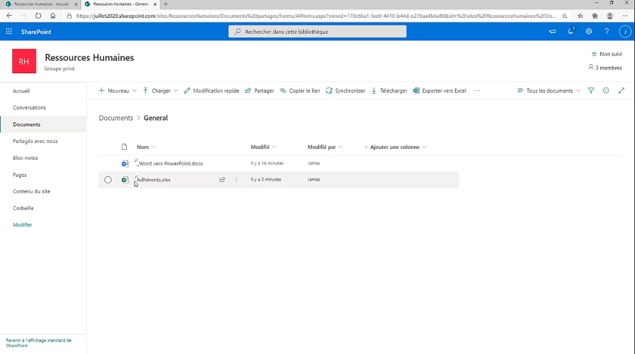Open _Word vers PowerPoint.docx file
The height and width of the screenshot is (354, 635).
(170, 164)
